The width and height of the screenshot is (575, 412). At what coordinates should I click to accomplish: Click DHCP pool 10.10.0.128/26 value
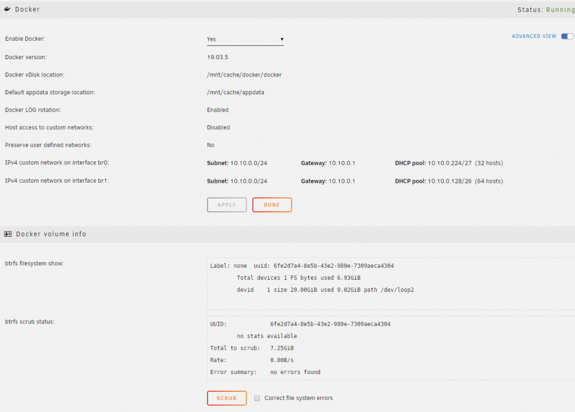450,181
